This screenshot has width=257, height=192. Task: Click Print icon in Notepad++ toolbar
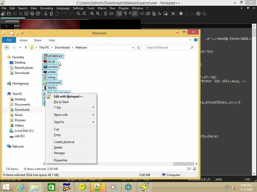click(x=38, y=14)
